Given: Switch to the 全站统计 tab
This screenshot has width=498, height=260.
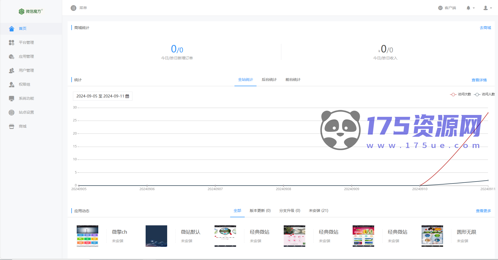Looking at the screenshot, I should coord(246,80).
